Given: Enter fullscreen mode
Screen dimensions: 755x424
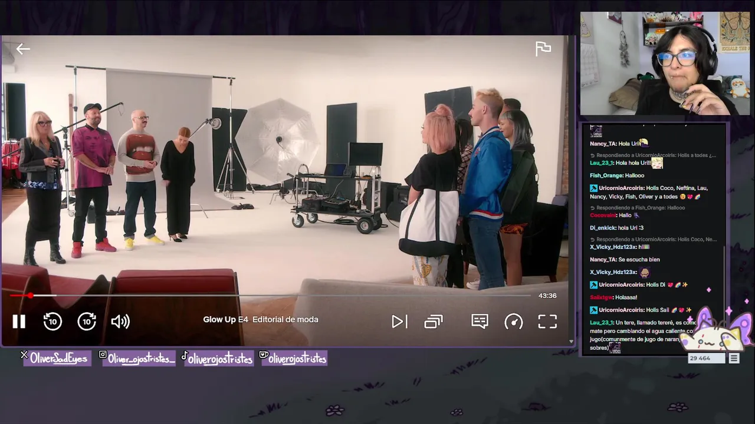Looking at the screenshot, I should coord(547,322).
